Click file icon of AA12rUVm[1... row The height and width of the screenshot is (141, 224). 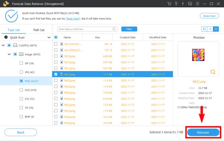62,44
